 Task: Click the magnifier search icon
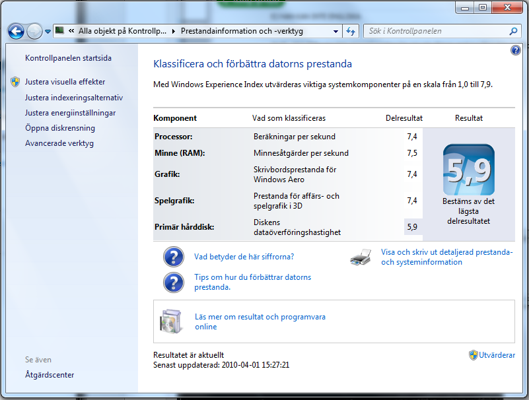pyautogui.click(x=513, y=32)
